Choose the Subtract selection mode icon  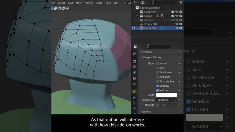[x=59, y=8]
